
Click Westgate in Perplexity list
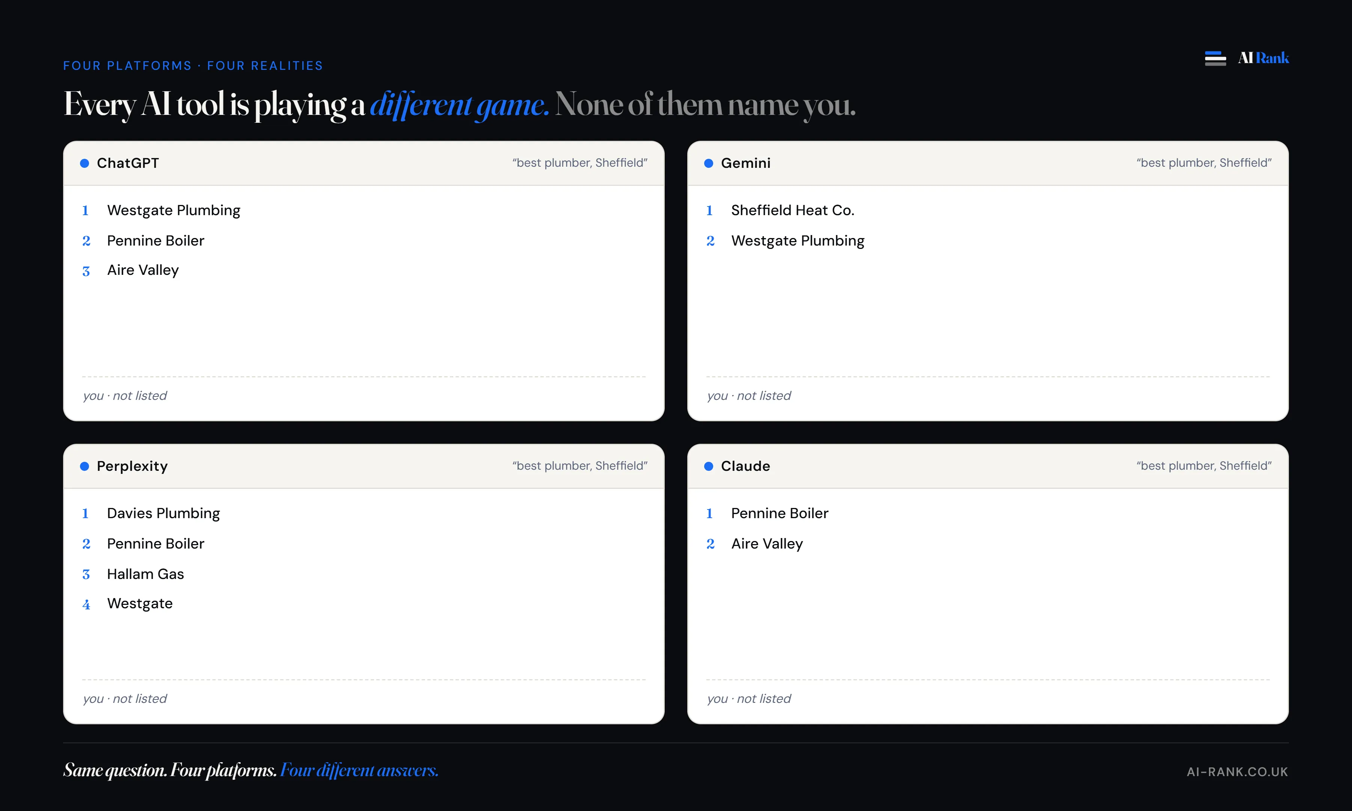[140, 604]
